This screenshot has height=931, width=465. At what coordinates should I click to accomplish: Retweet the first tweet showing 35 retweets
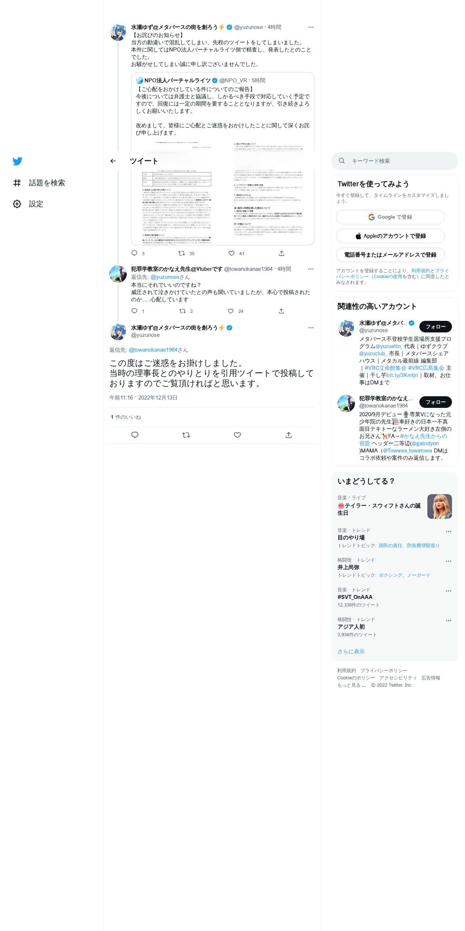tap(182, 253)
